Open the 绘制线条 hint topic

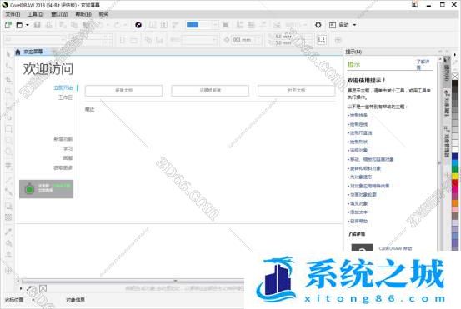358,115
